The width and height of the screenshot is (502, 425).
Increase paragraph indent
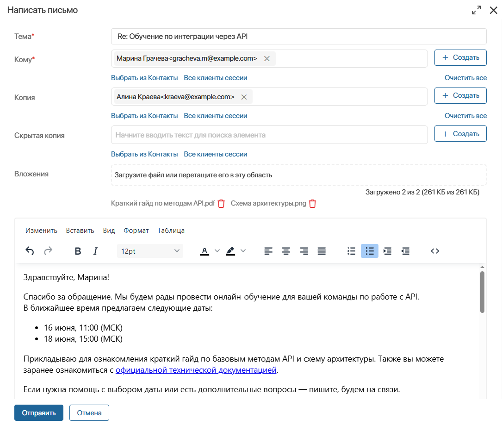387,251
